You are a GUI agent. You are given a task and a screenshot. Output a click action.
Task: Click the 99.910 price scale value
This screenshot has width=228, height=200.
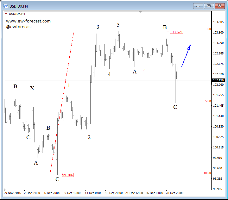coord(218,158)
